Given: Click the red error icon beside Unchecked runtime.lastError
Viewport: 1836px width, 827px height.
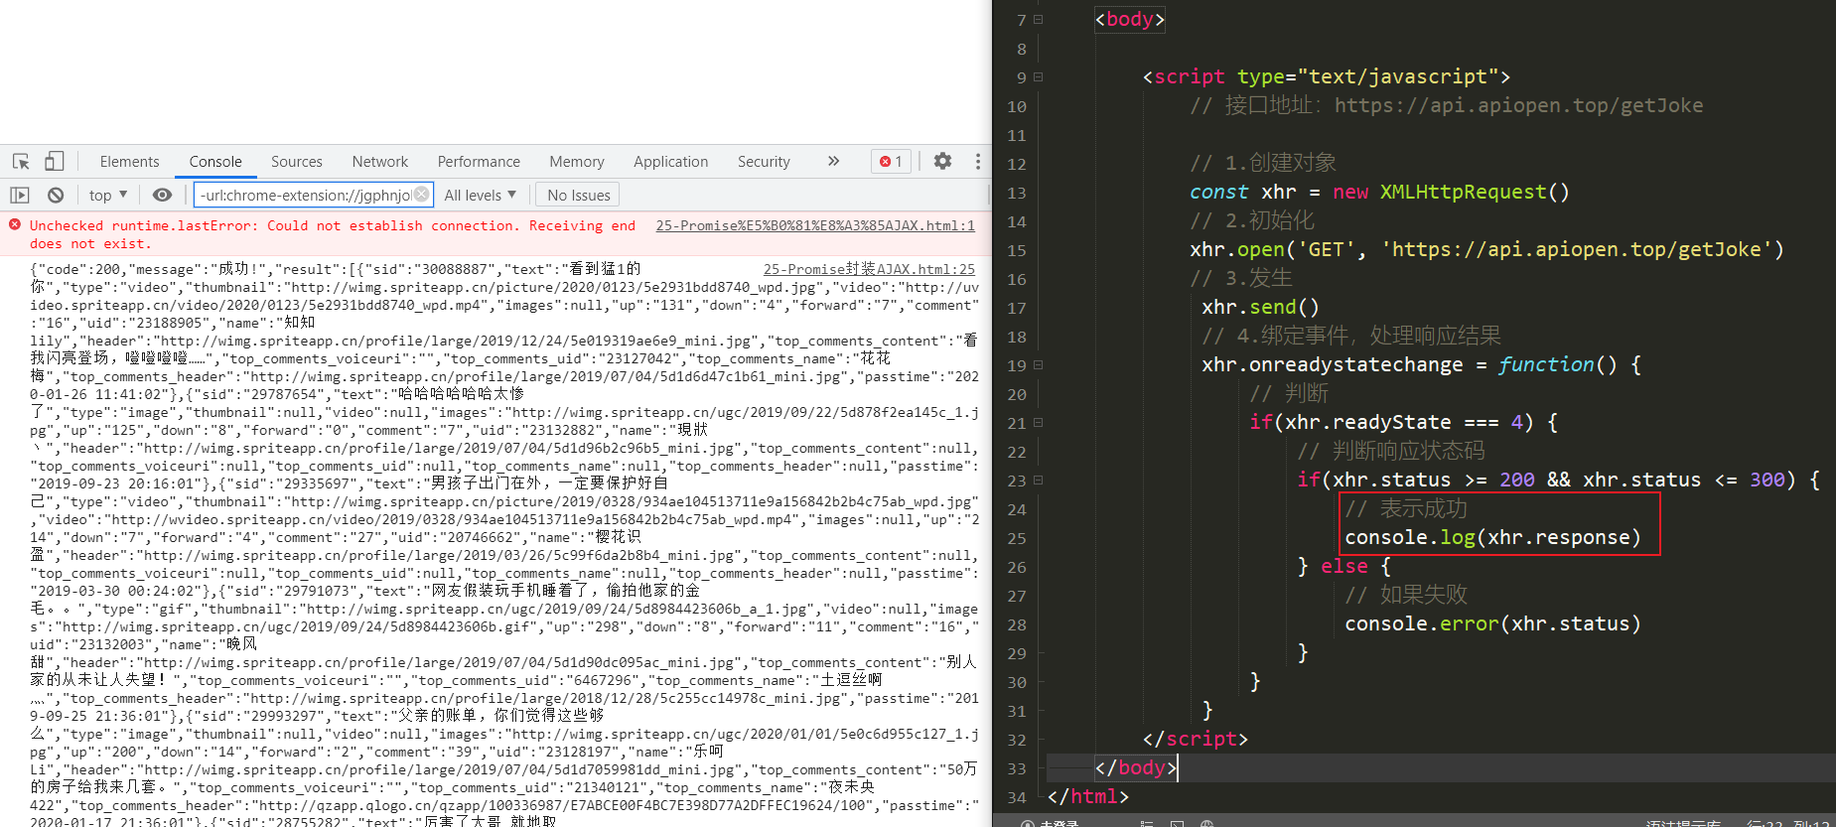Looking at the screenshot, I should click(15, 225).
